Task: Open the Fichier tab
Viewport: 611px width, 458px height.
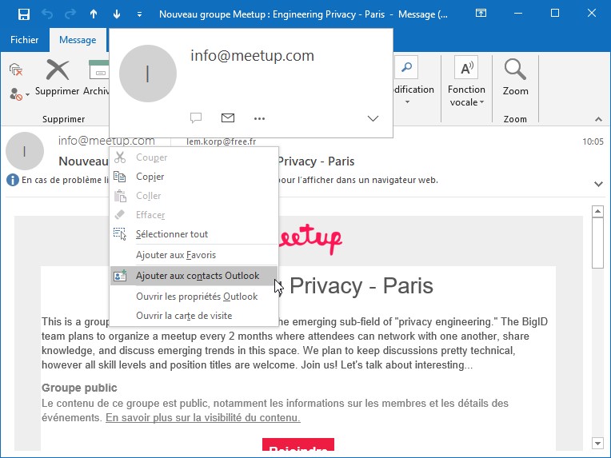Action: click(24, 40)
